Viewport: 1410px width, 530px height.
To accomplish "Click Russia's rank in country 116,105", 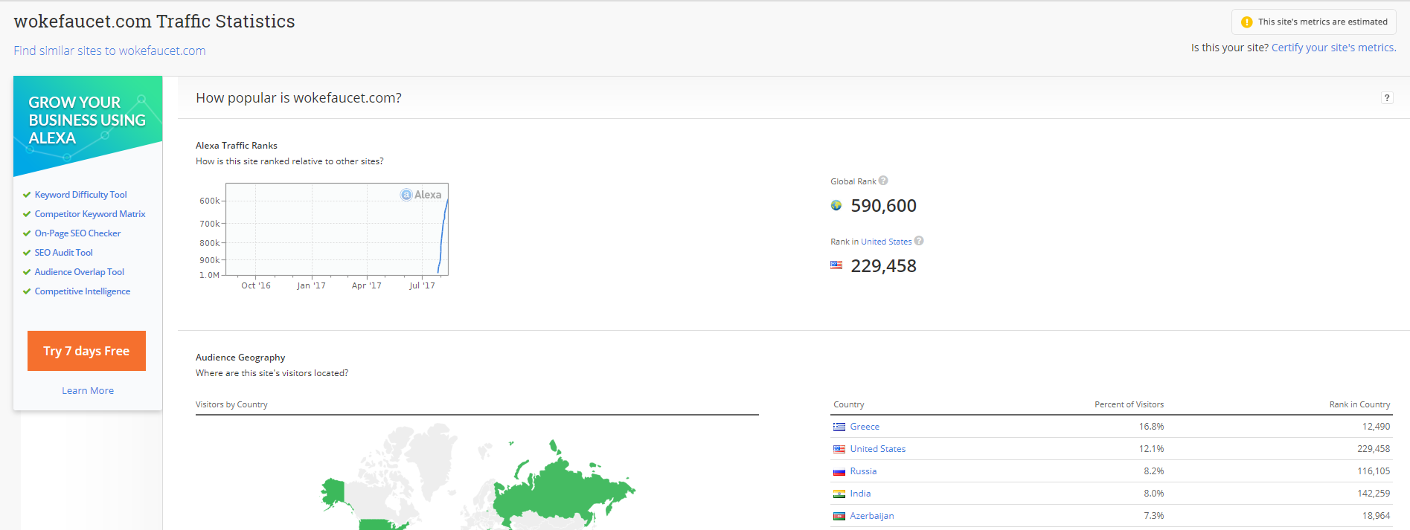I will 1374,471.
